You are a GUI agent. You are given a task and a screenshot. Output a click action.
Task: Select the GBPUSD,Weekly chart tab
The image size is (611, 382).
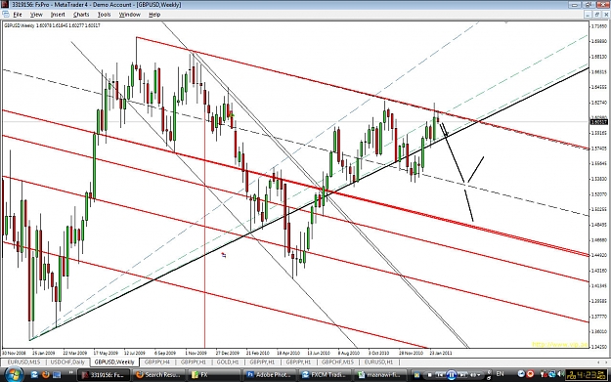pyautogui.click(x=114, y=362)
